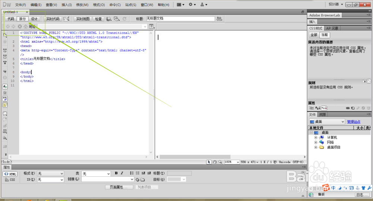
Task: Select the pointer select tool in status bar
Action: tap(209, 162)
